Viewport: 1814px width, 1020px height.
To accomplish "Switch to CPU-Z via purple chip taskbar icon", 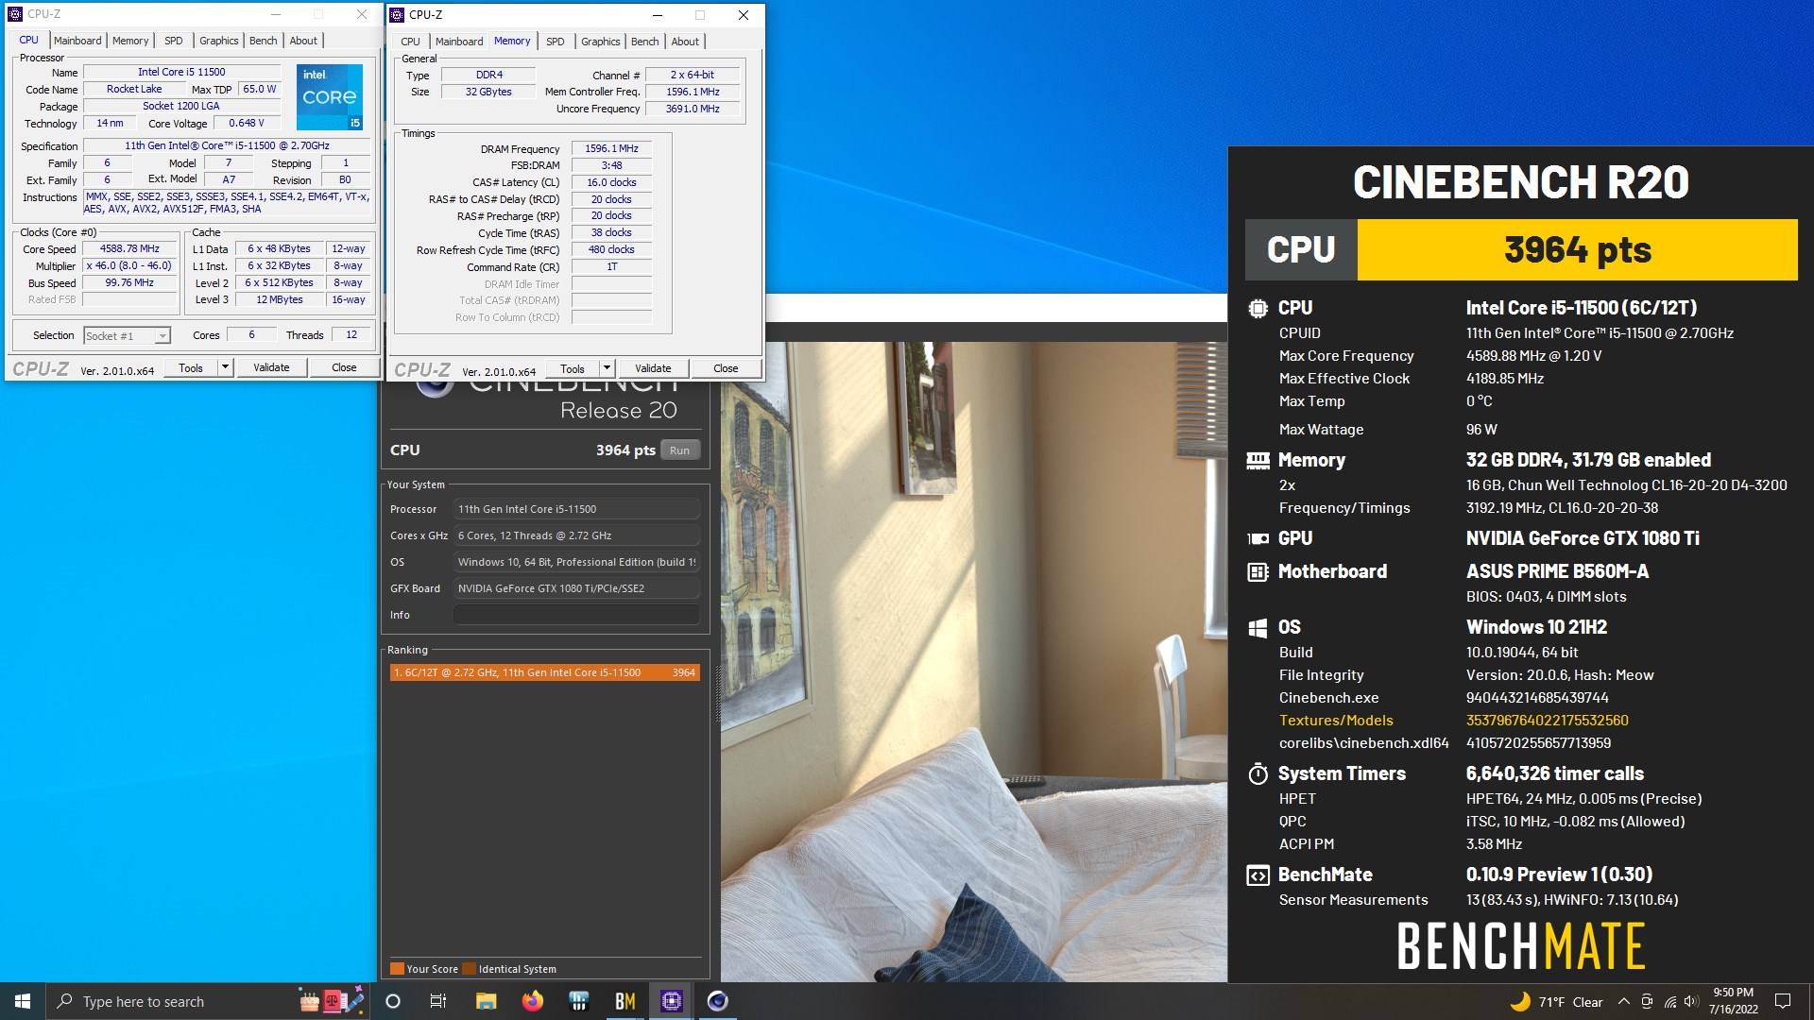I will pyautogui.click(x=671, y=1001).
